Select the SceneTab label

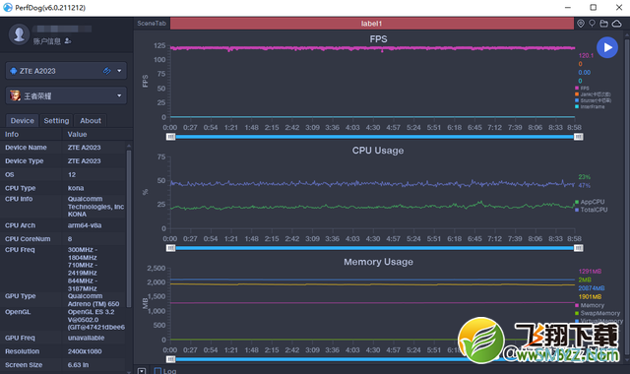click(152, 24)
